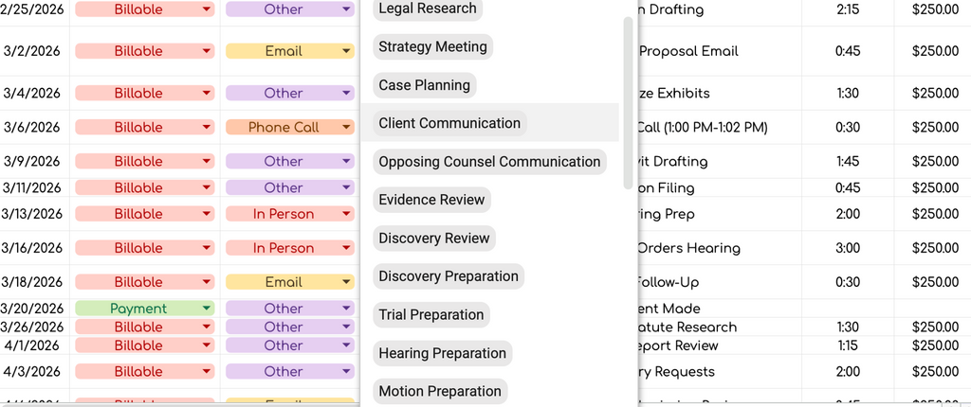Screen dimensions: 971x407
Task: Select the 1:15 duration cell
Action: (x=848, y=345)
